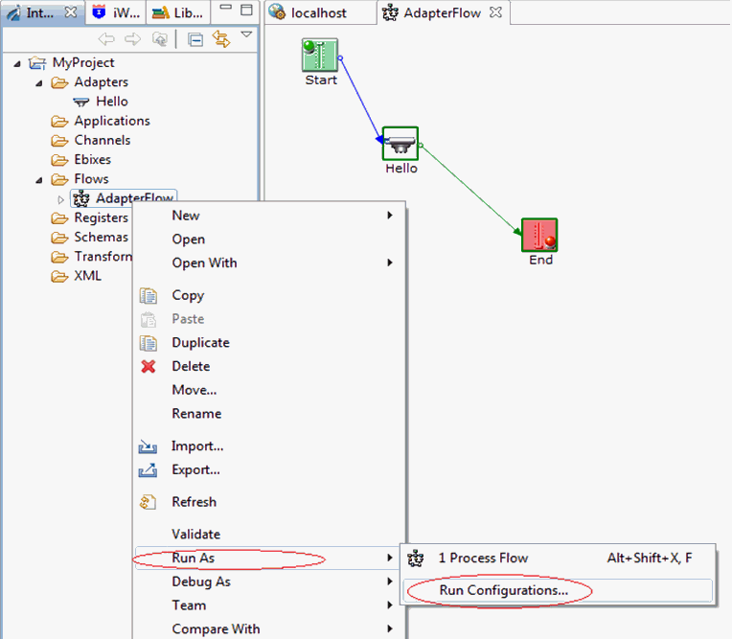The width and height of the screenshot is (732, 639).
Task: Select the XML folder
Action: pyautogui.click(x=87, y=276)
